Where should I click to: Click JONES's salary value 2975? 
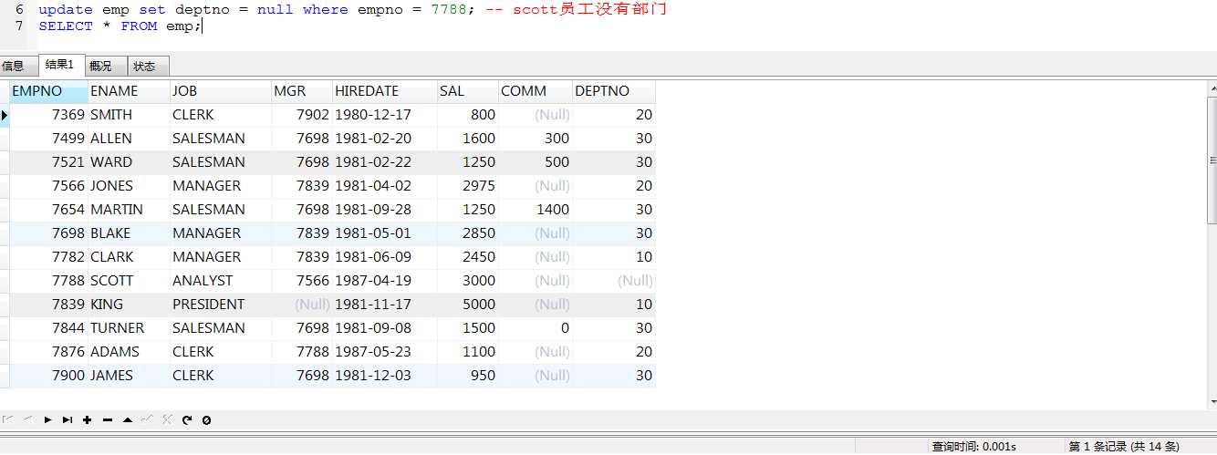tap(468, 186)
